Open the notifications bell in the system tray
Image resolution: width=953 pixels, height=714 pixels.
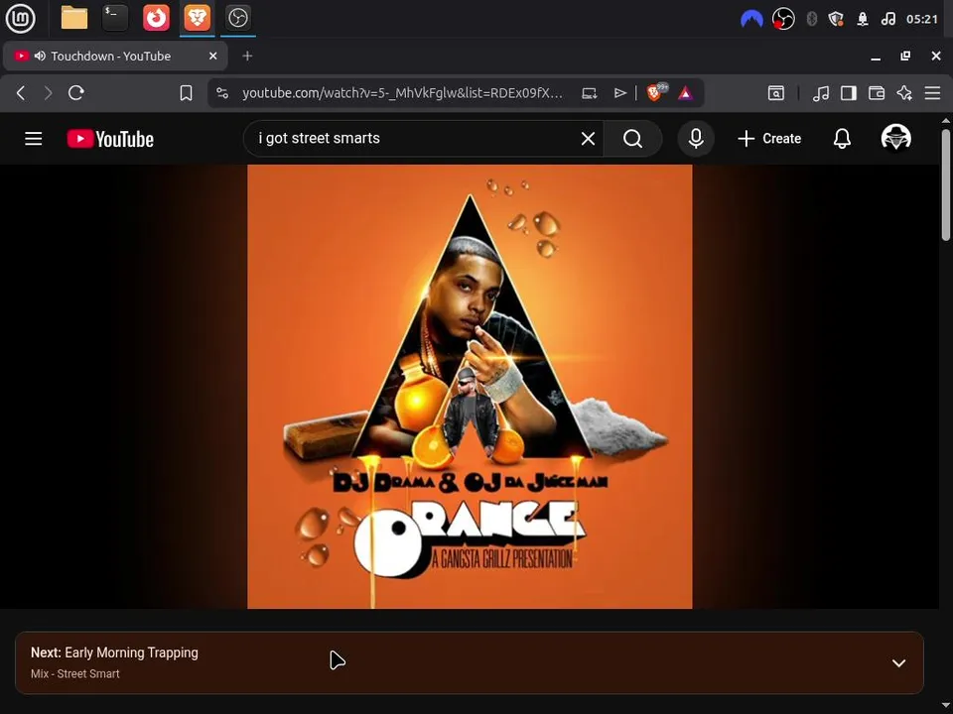[x=863, y=20]
